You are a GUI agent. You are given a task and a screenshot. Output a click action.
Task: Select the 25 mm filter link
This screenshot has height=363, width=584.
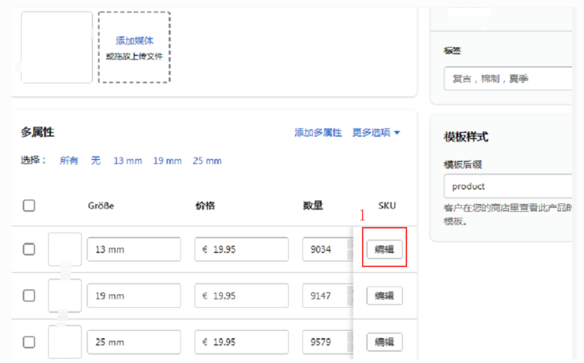207,161
